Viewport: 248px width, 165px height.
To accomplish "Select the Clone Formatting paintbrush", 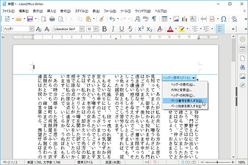I will tap(101, 19).
